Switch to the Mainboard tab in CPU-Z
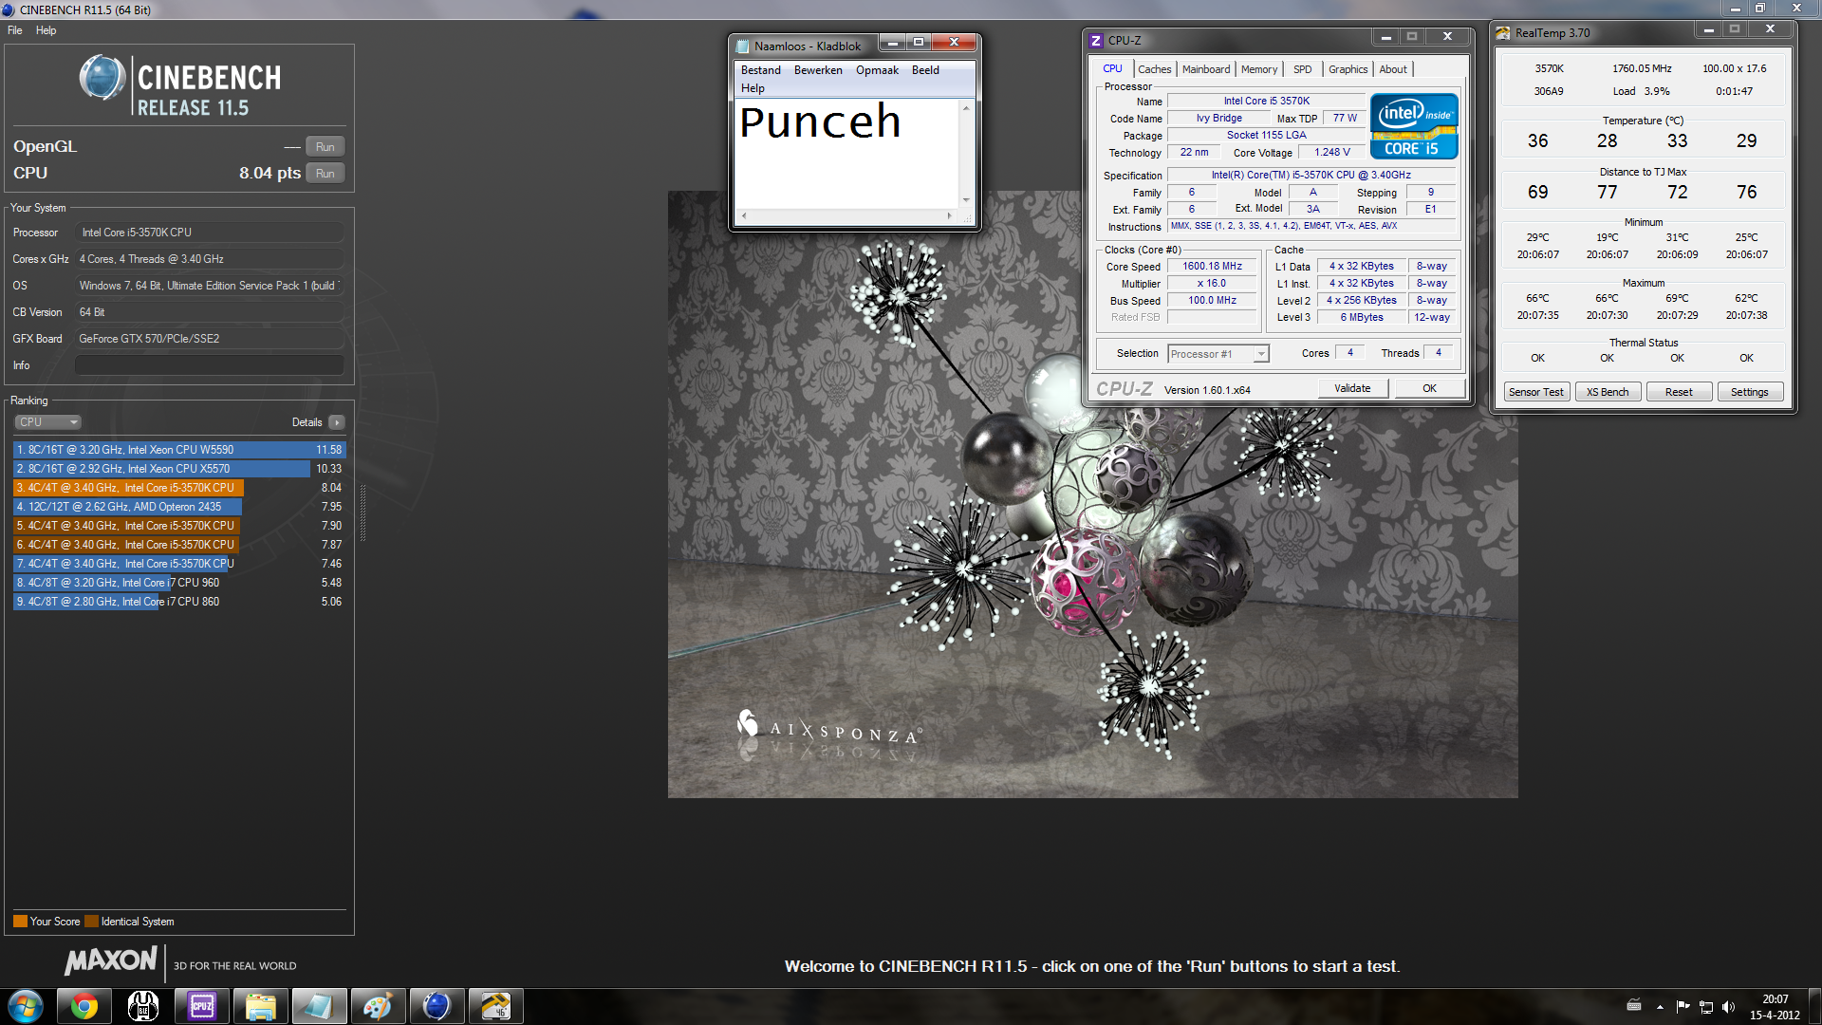1822x1025 pixels. tap(1206, 69)
